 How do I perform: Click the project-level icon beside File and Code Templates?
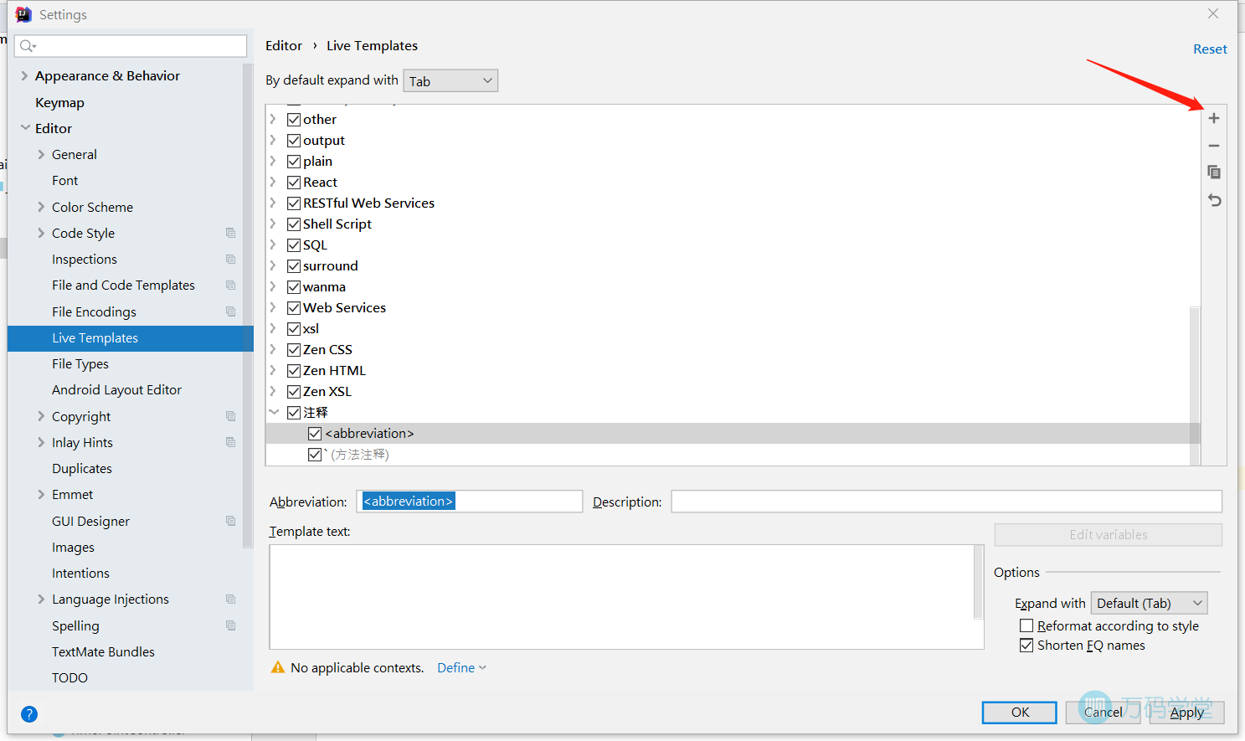pyautogui.click(x=230, y=286)
